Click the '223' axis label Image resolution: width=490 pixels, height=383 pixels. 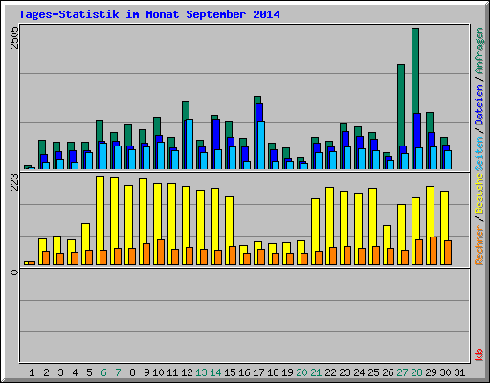[x=14, y=183]
